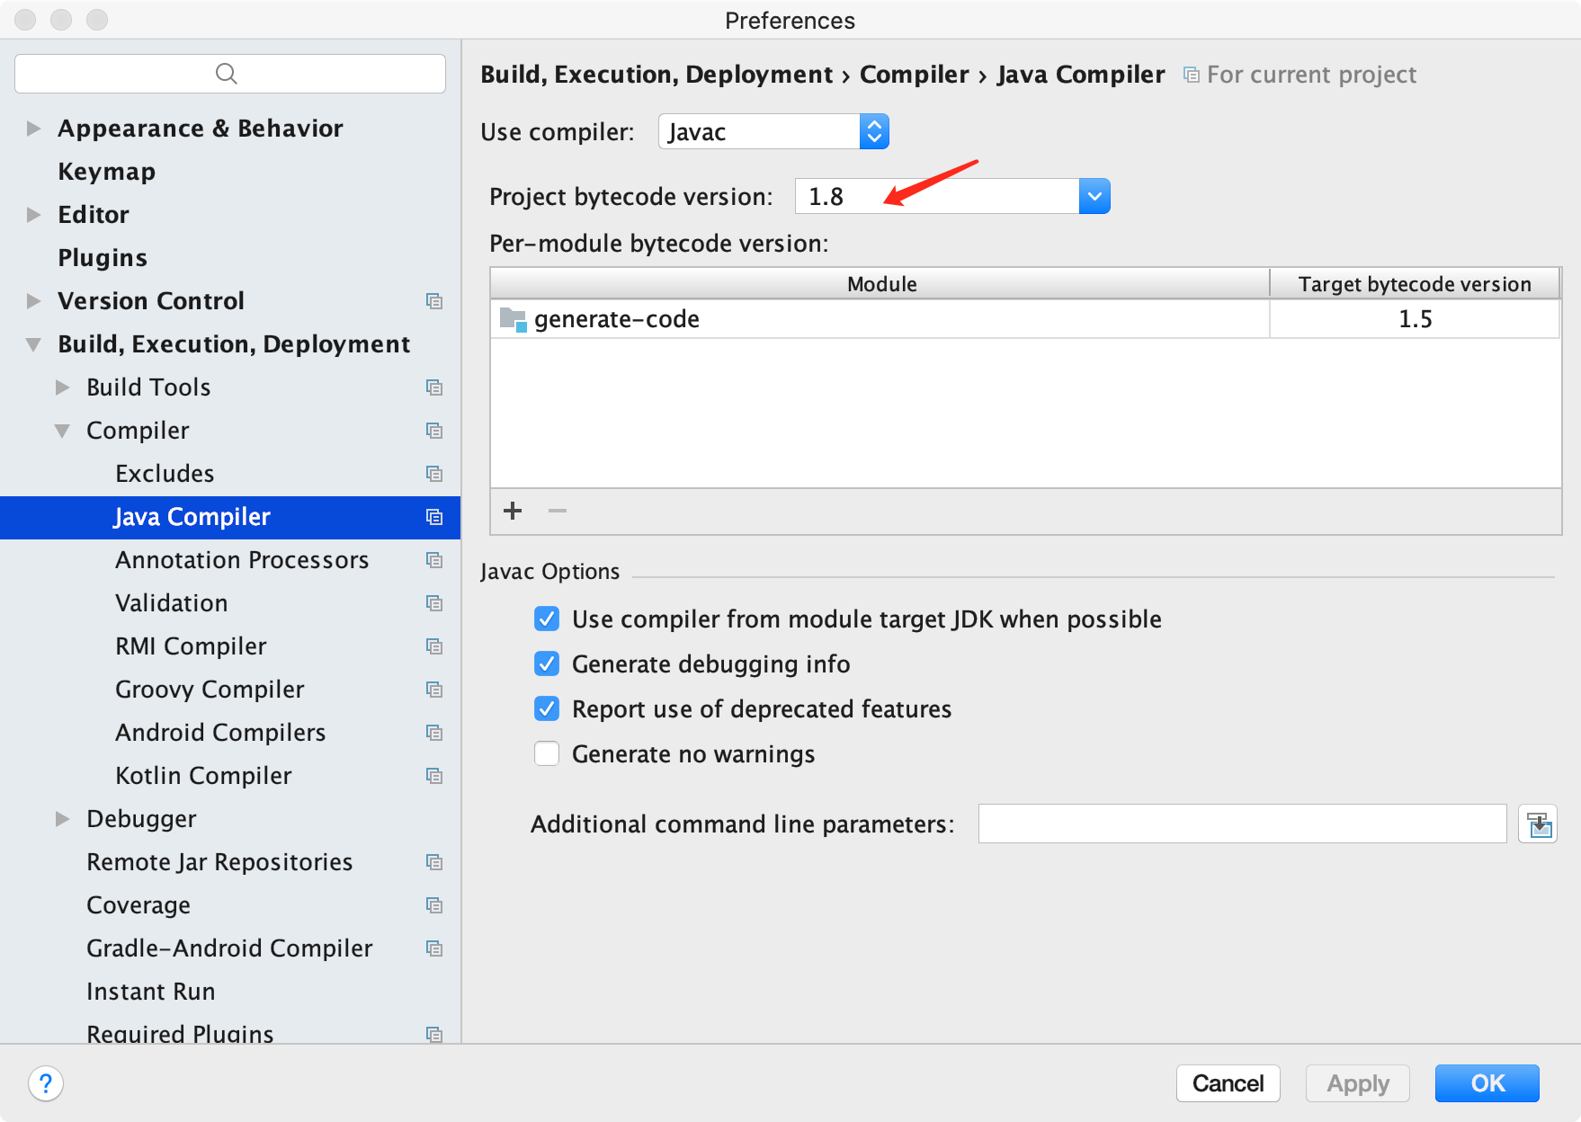Click the help question mark icon
This screenshot has width=1581, height=1122.
point(45,1083)
